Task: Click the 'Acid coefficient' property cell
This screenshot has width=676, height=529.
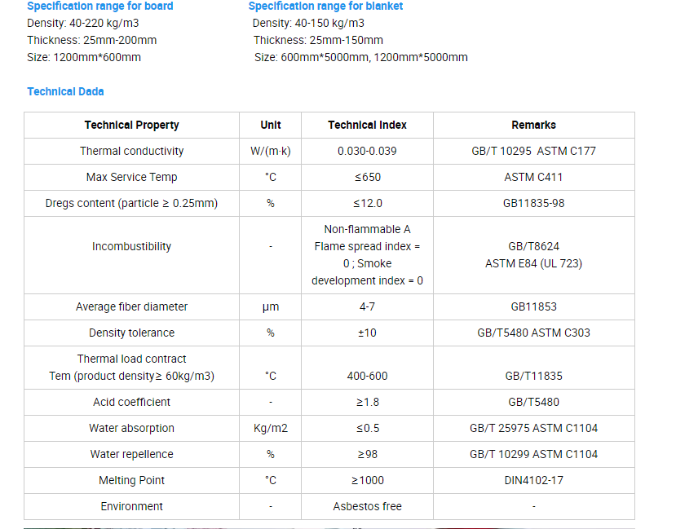Action: (131, 403)
